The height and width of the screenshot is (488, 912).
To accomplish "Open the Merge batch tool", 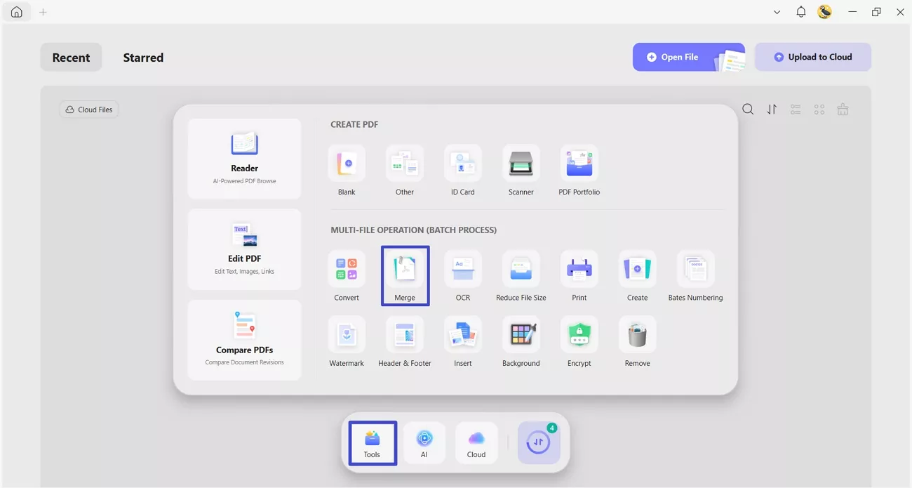I will click(405, 276).
